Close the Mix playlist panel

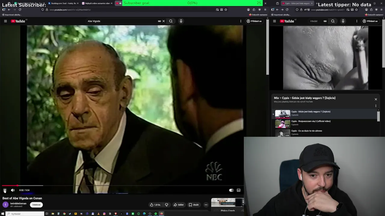point(376,99)
